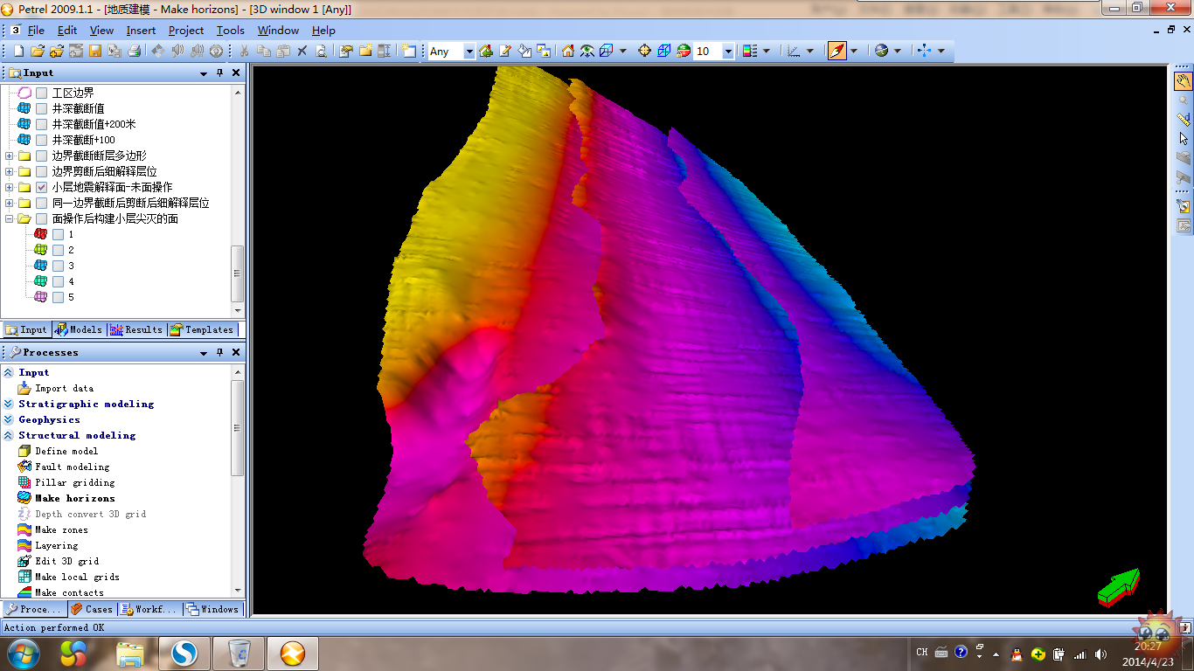This screenshot has height=671, width=1194.
Task: Switch to the Templates tab
Action: (202, 329)
